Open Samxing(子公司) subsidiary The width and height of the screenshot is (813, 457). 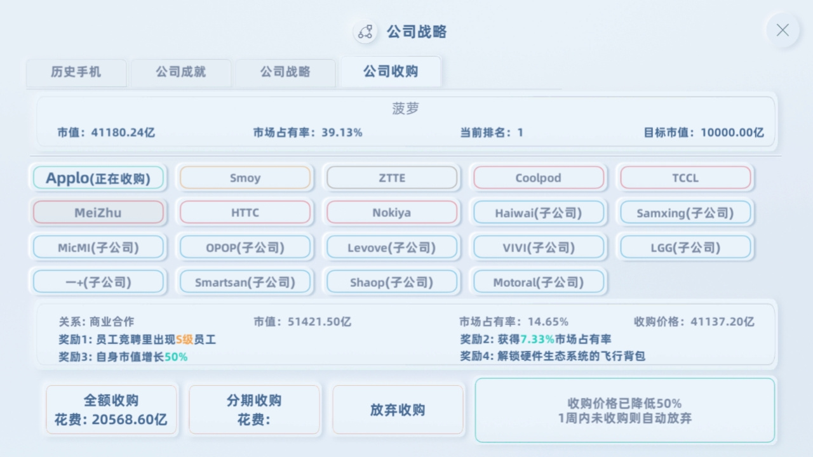[685, 213]
